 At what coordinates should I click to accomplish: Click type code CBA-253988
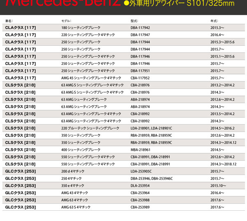tap(140, 200)
